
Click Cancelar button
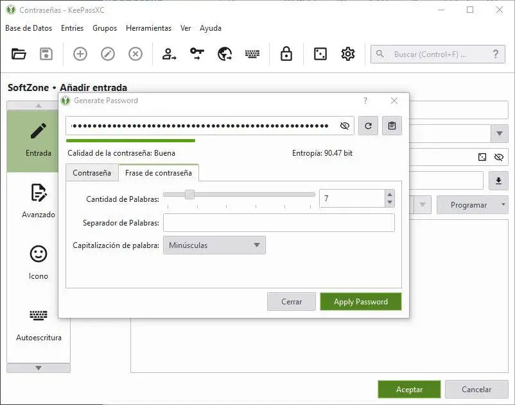pos(476,389)
